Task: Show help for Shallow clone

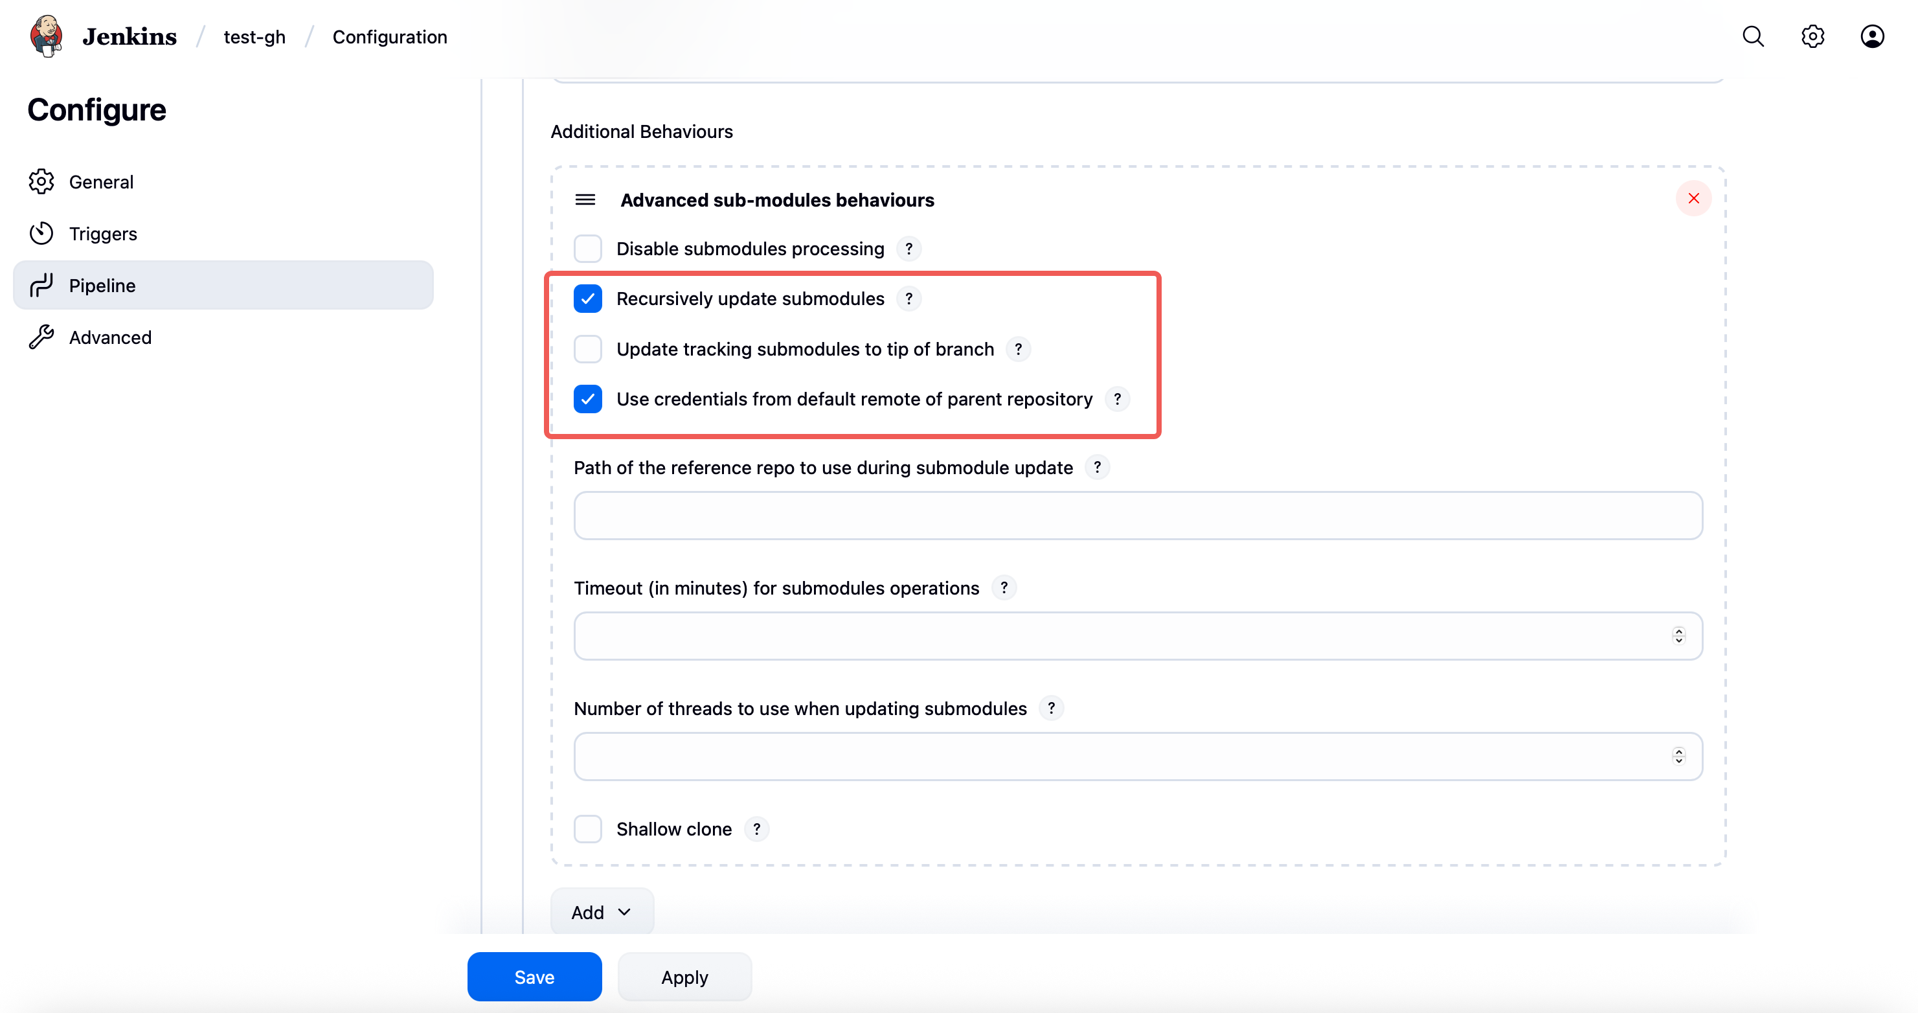Action: point(756,829)
